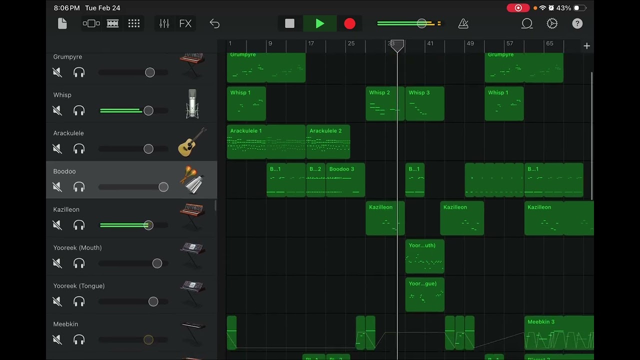This screenshot has height=360, width=640.
Task: Start recording with red Record button
Action: click(349, 23)
